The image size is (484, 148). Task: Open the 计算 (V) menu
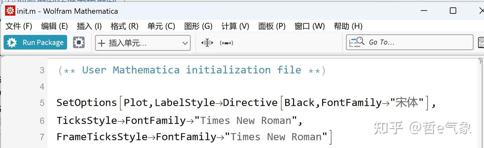[x=235, y=26]
